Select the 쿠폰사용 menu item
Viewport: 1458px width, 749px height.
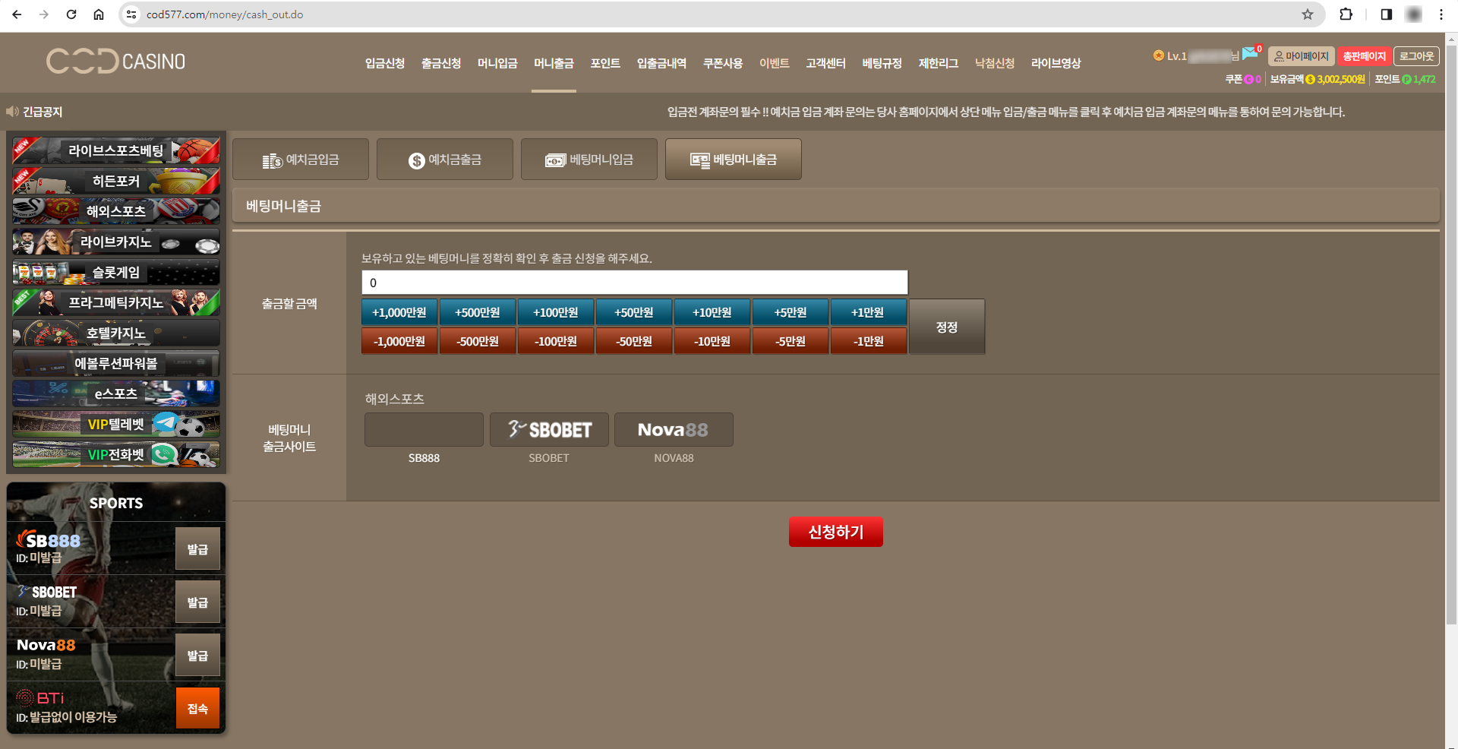point(723,63)
